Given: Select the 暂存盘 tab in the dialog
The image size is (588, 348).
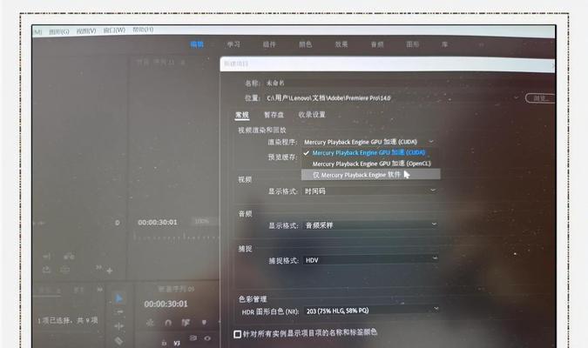Looking at the screenshot, I should point(274,115).
